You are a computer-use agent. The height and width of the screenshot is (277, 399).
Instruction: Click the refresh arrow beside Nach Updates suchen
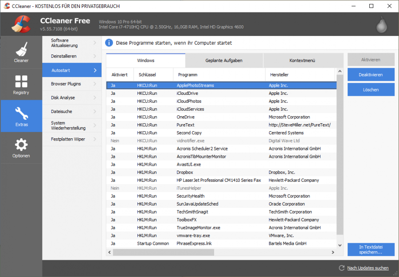tap(341, 268)
